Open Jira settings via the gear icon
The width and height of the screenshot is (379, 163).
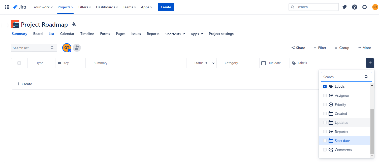(365, 7)
